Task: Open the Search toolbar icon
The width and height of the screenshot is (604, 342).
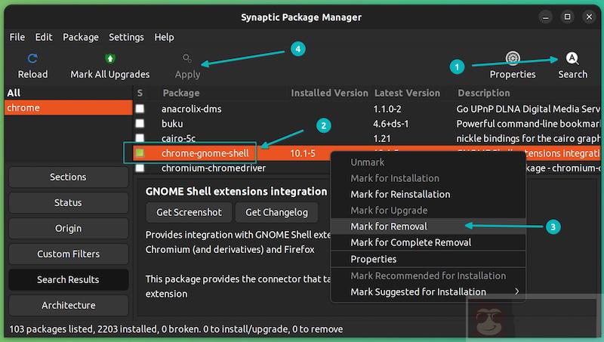Action: 572,58
